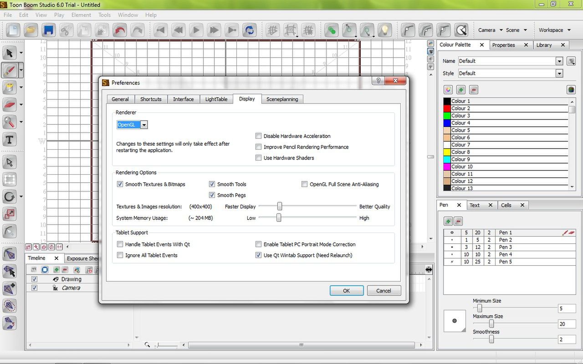Check Use Hardware Shaders

pyautogui.click(x=259, y=158)
